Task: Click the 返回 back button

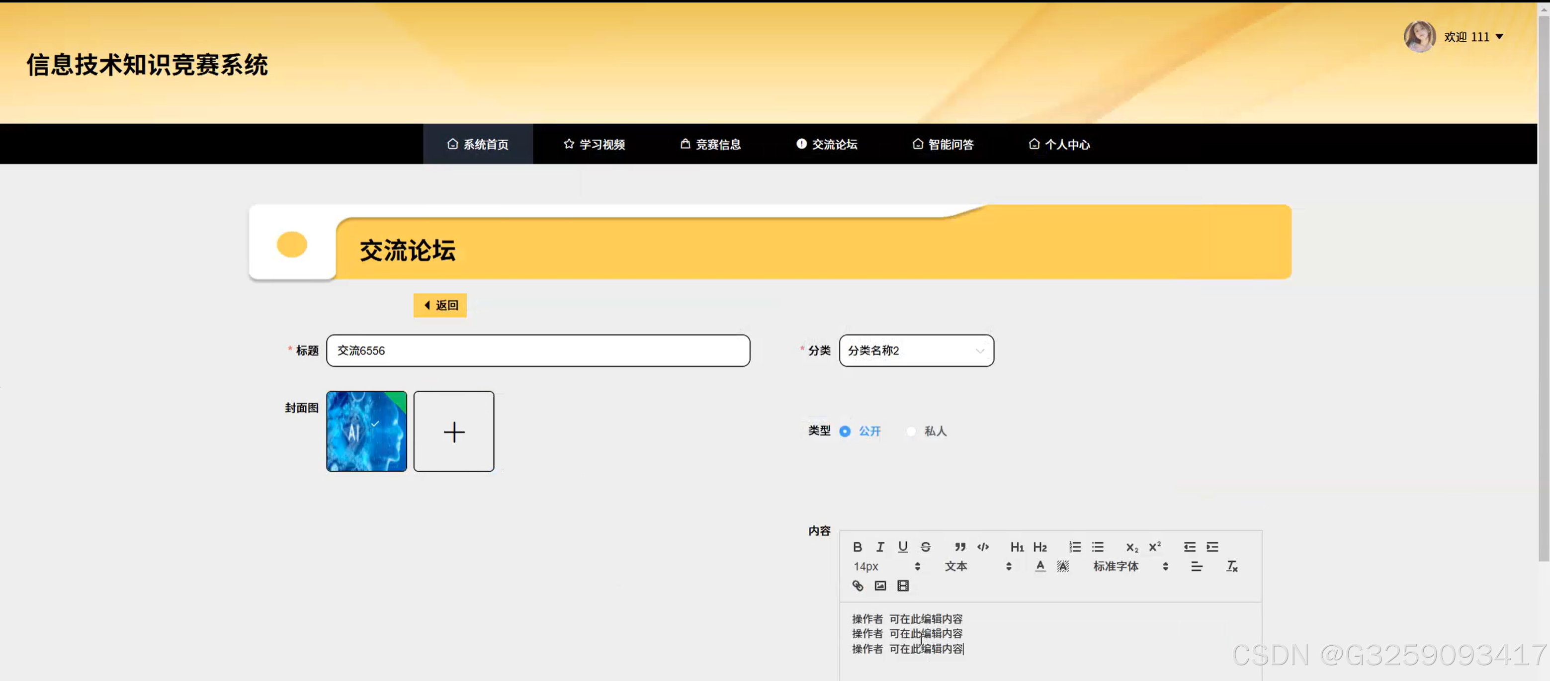Action: pyautogui.click(x=440, y=305)
